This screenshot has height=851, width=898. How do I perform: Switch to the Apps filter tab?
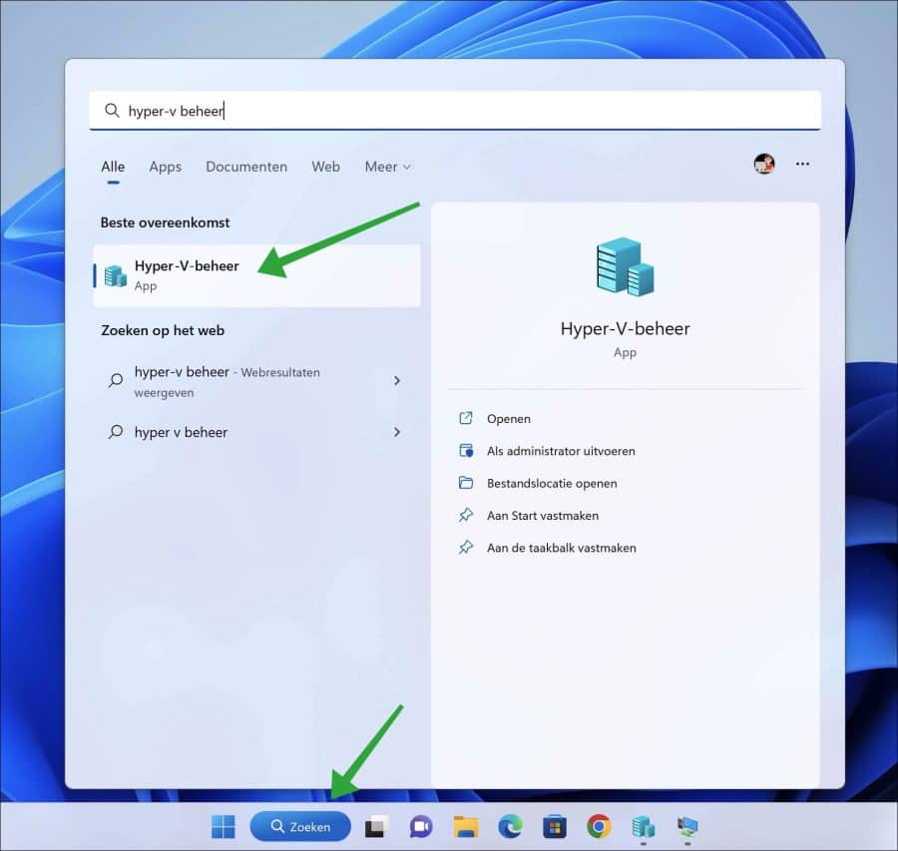pyautogui.click(x=166, y=167)
